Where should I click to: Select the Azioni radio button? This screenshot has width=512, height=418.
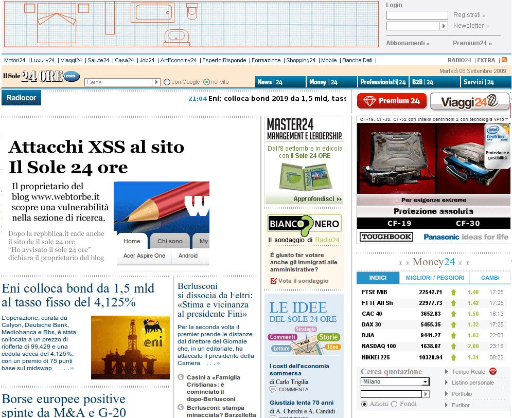click(364, 404)
